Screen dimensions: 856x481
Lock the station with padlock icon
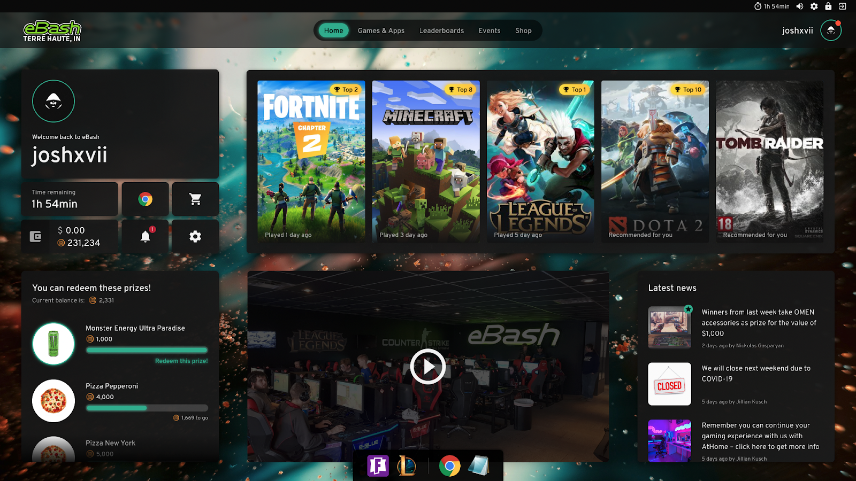828,6
